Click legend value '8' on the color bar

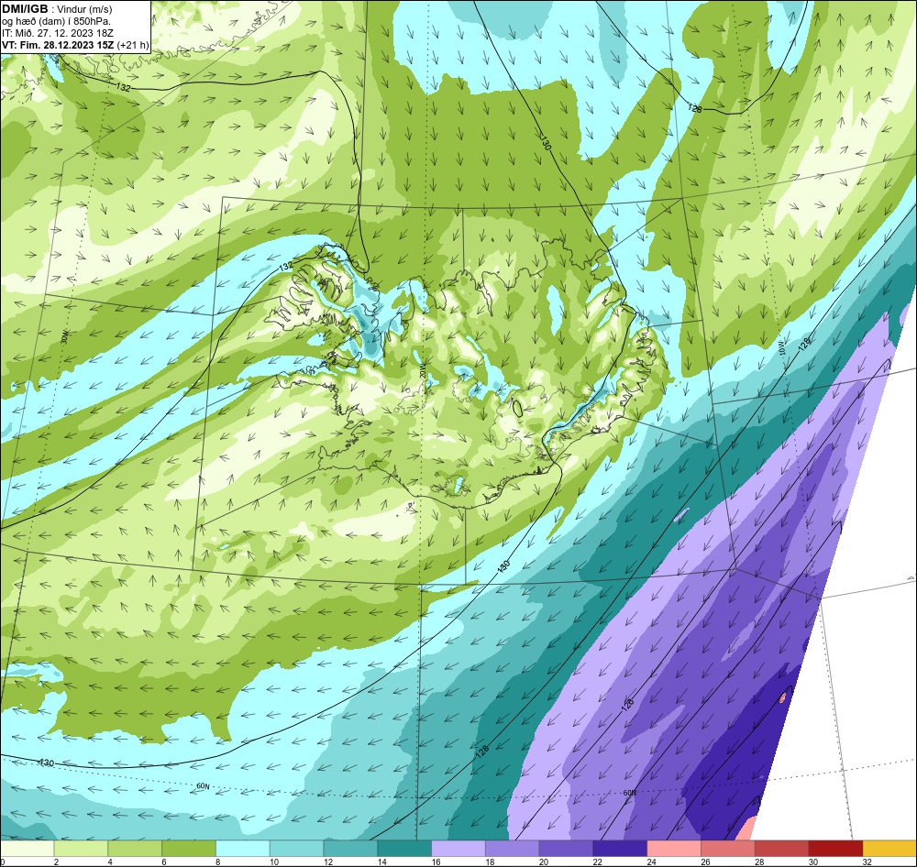pos(218,862)
